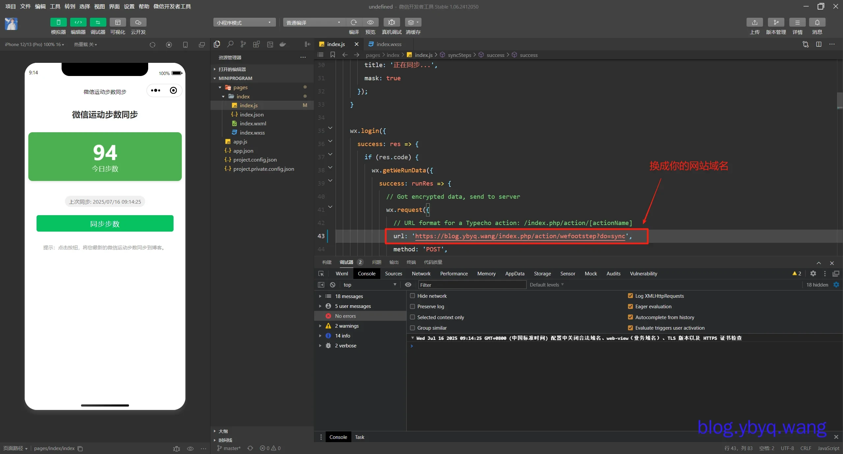The width and height of the screenshot is (843, 454).
Task: Click the split editor icon
Action: [x=819, y=44]
